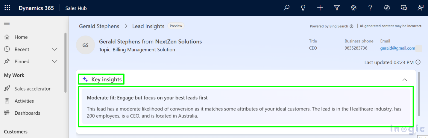Screen dimensions: 428x138
Task: Go to Home in the sidebar
Action: pyautogui.click(x=21, y=37)
